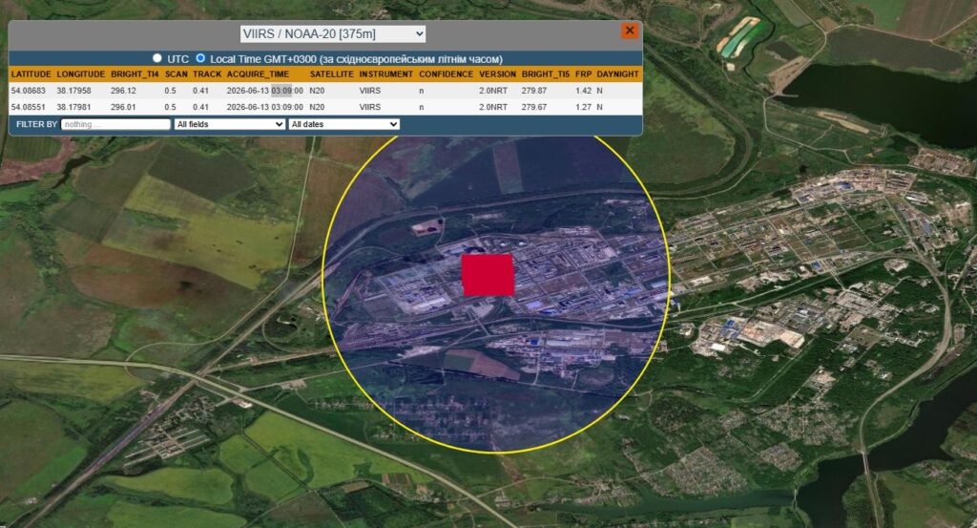The image size is (977, 528).
Task: Click the VERSION column header
Action: [497, 74]
